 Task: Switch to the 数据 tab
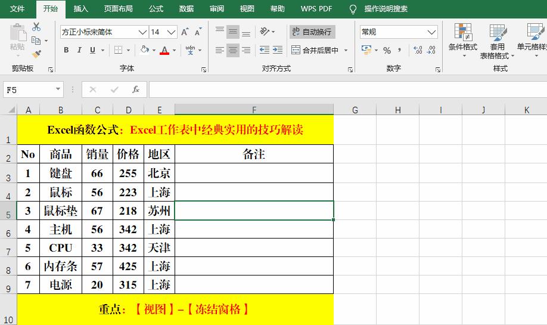coord(187,9)
